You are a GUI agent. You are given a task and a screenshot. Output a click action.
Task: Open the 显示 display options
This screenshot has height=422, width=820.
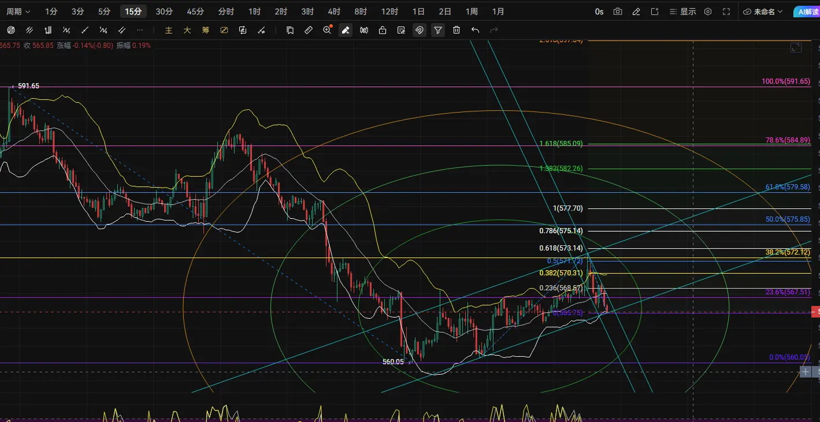[682, 12]
